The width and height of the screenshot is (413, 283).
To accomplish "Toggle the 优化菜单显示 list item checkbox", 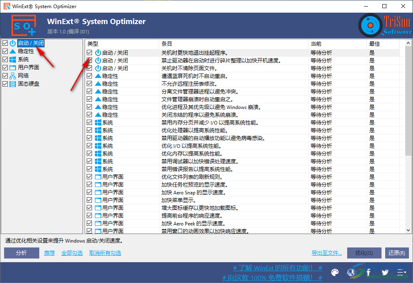I will (x=89, y=200).
